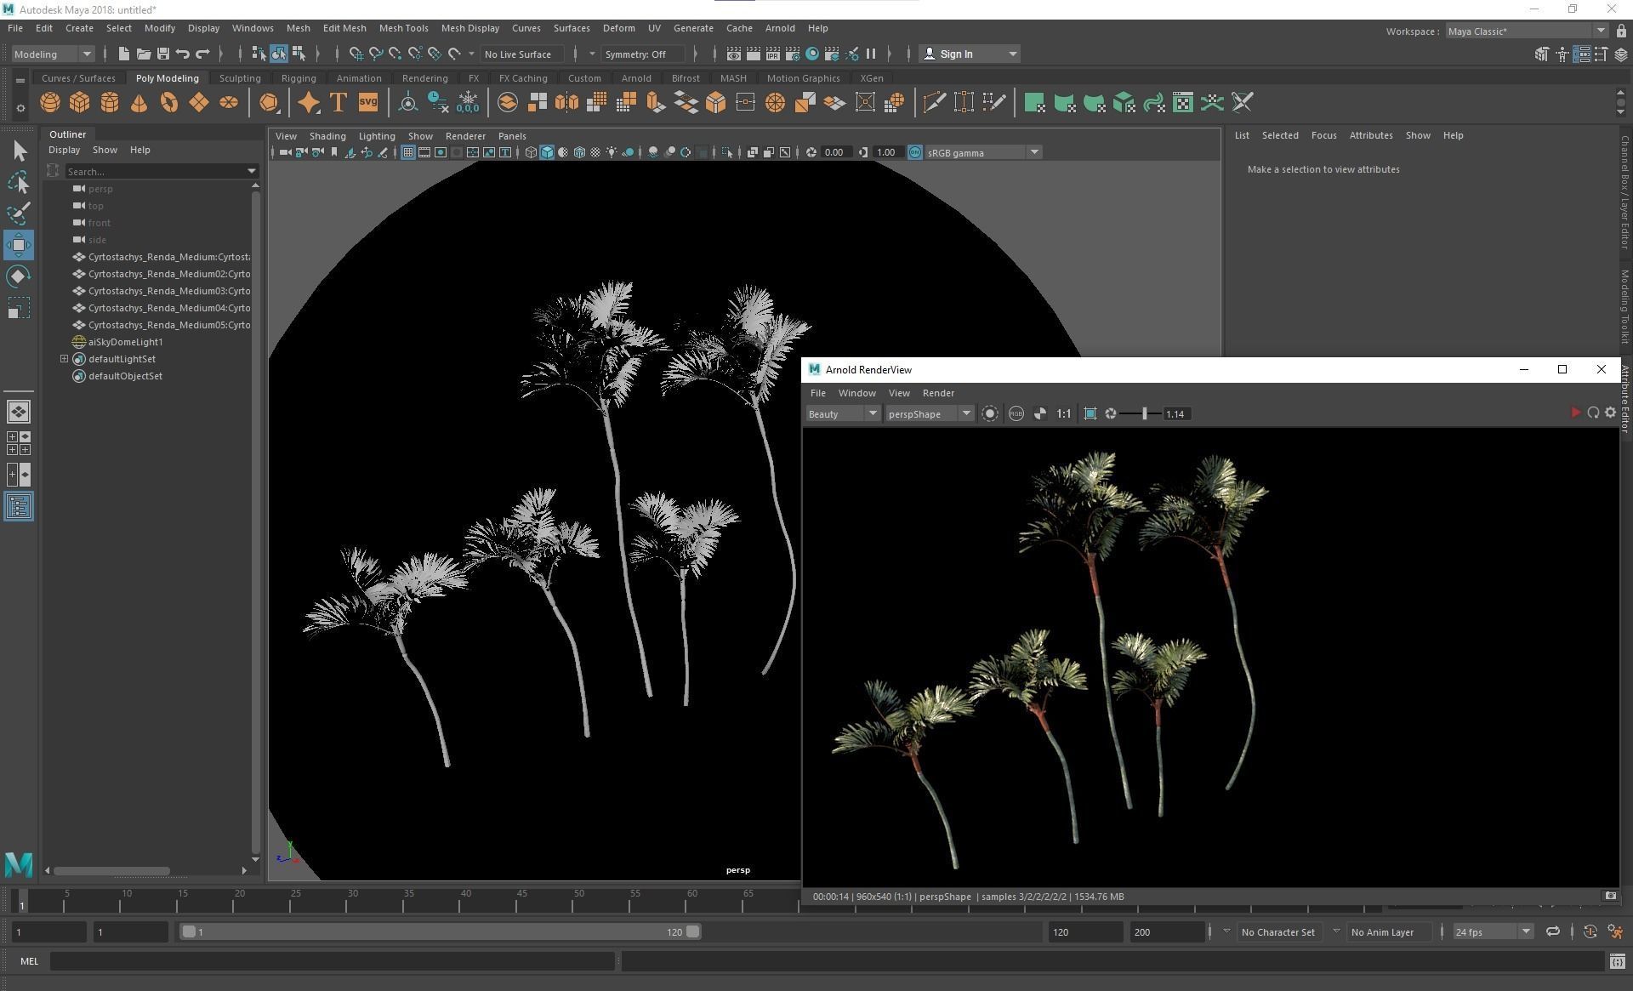Click No Live Surface field
The width and height of the screenshot is (1633, 991).
(x=521, y=54)
